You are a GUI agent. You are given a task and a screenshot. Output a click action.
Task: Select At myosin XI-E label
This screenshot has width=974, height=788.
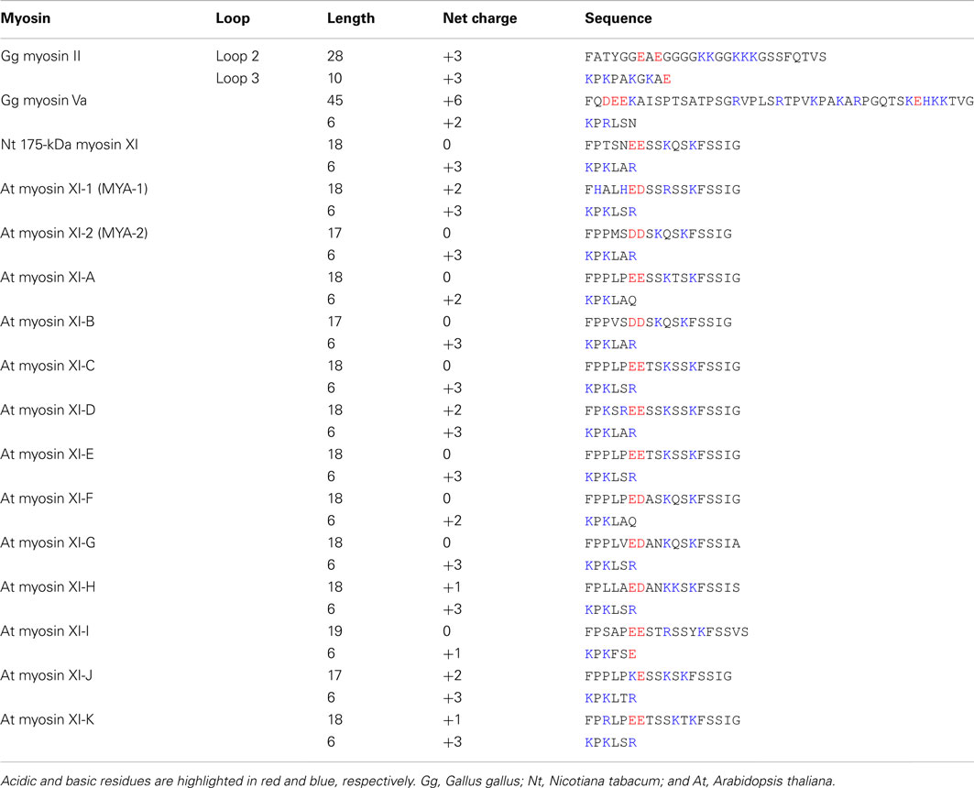[47, 454]
